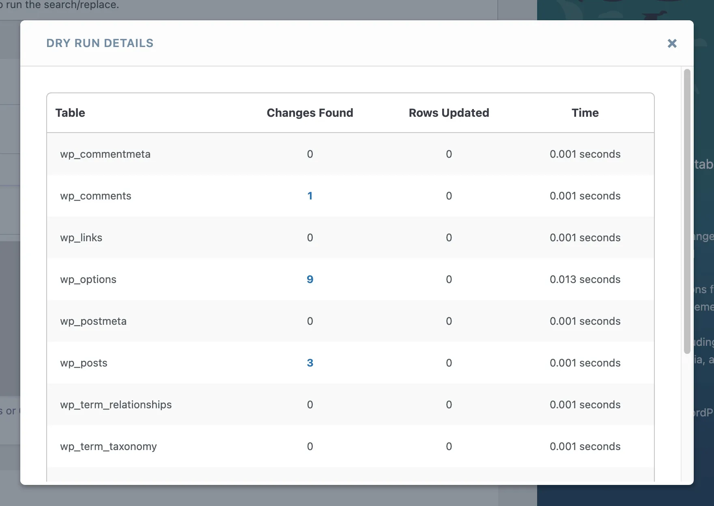Click the Table column header

pyautogui.click(x=70, y=113)
